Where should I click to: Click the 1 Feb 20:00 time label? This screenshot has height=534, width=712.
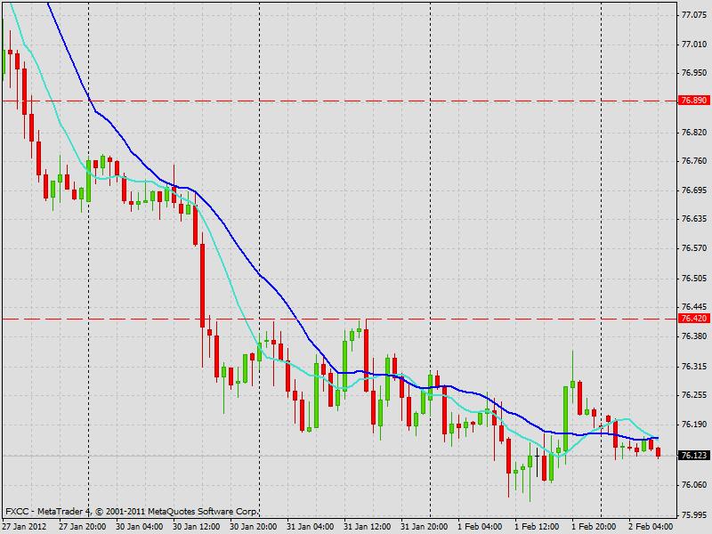coord(594,527)
